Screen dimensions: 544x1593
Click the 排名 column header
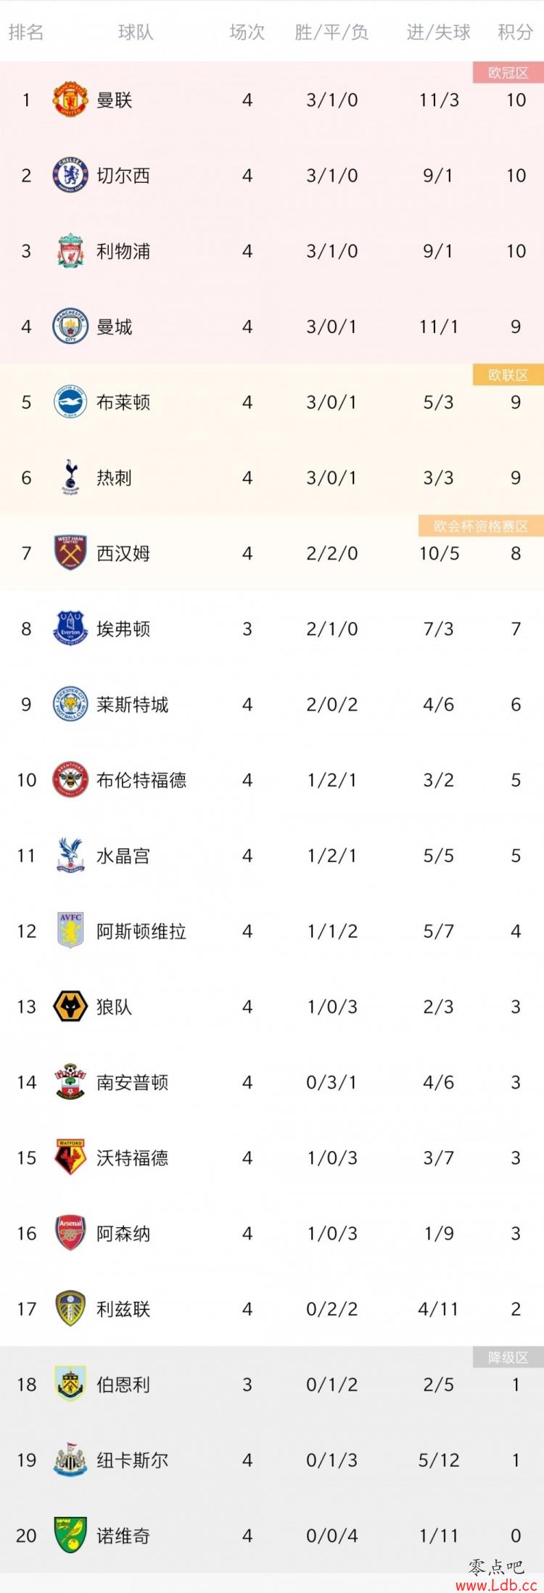[x=26, y=32]
